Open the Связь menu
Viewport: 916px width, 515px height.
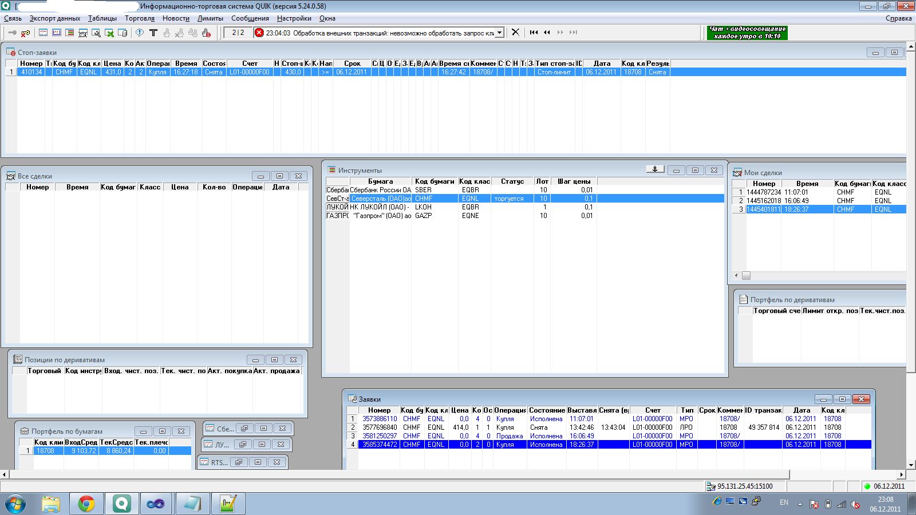[x=13, y=18]
